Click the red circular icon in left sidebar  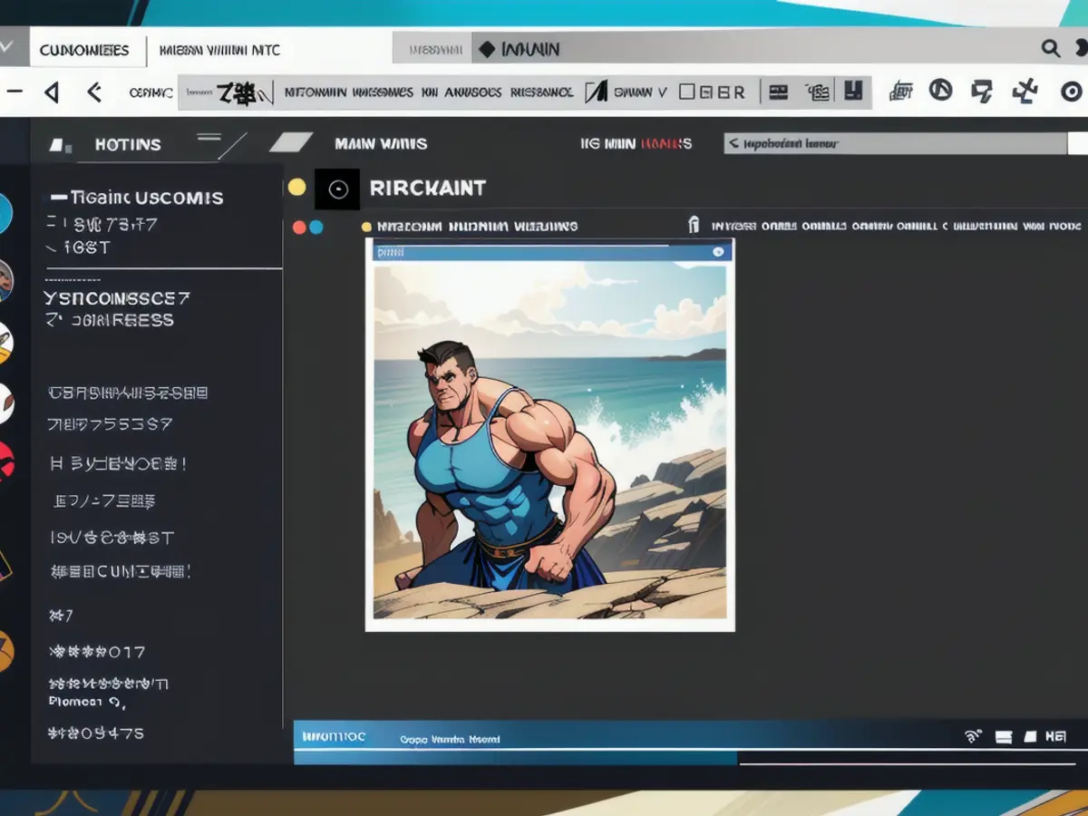(5, 461)
